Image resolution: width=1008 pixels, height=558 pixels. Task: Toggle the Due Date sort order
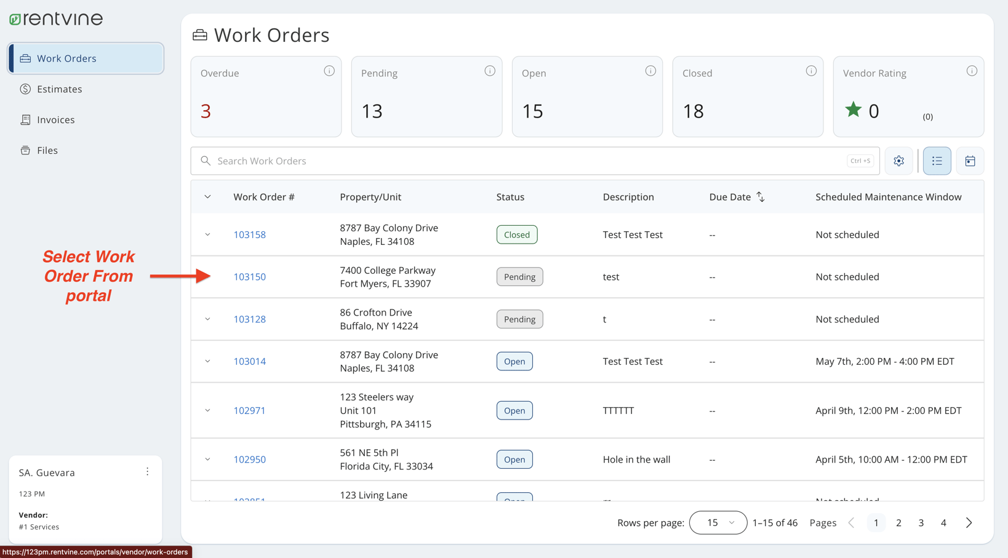[x=761, y=196]
